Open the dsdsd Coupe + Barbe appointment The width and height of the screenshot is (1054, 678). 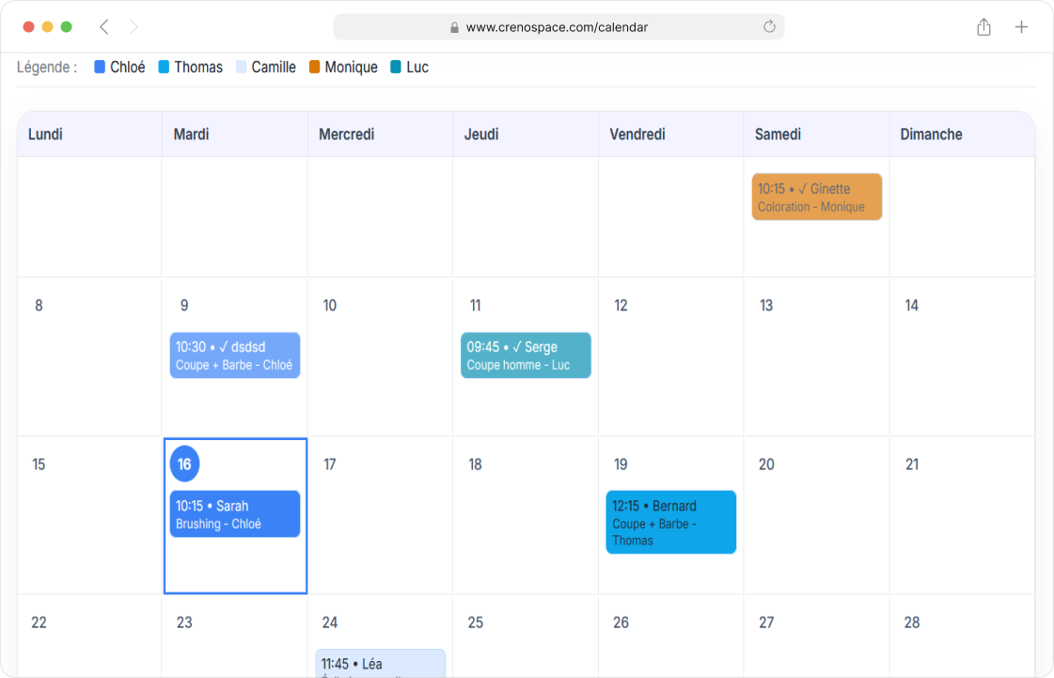(x=234, y=355)
